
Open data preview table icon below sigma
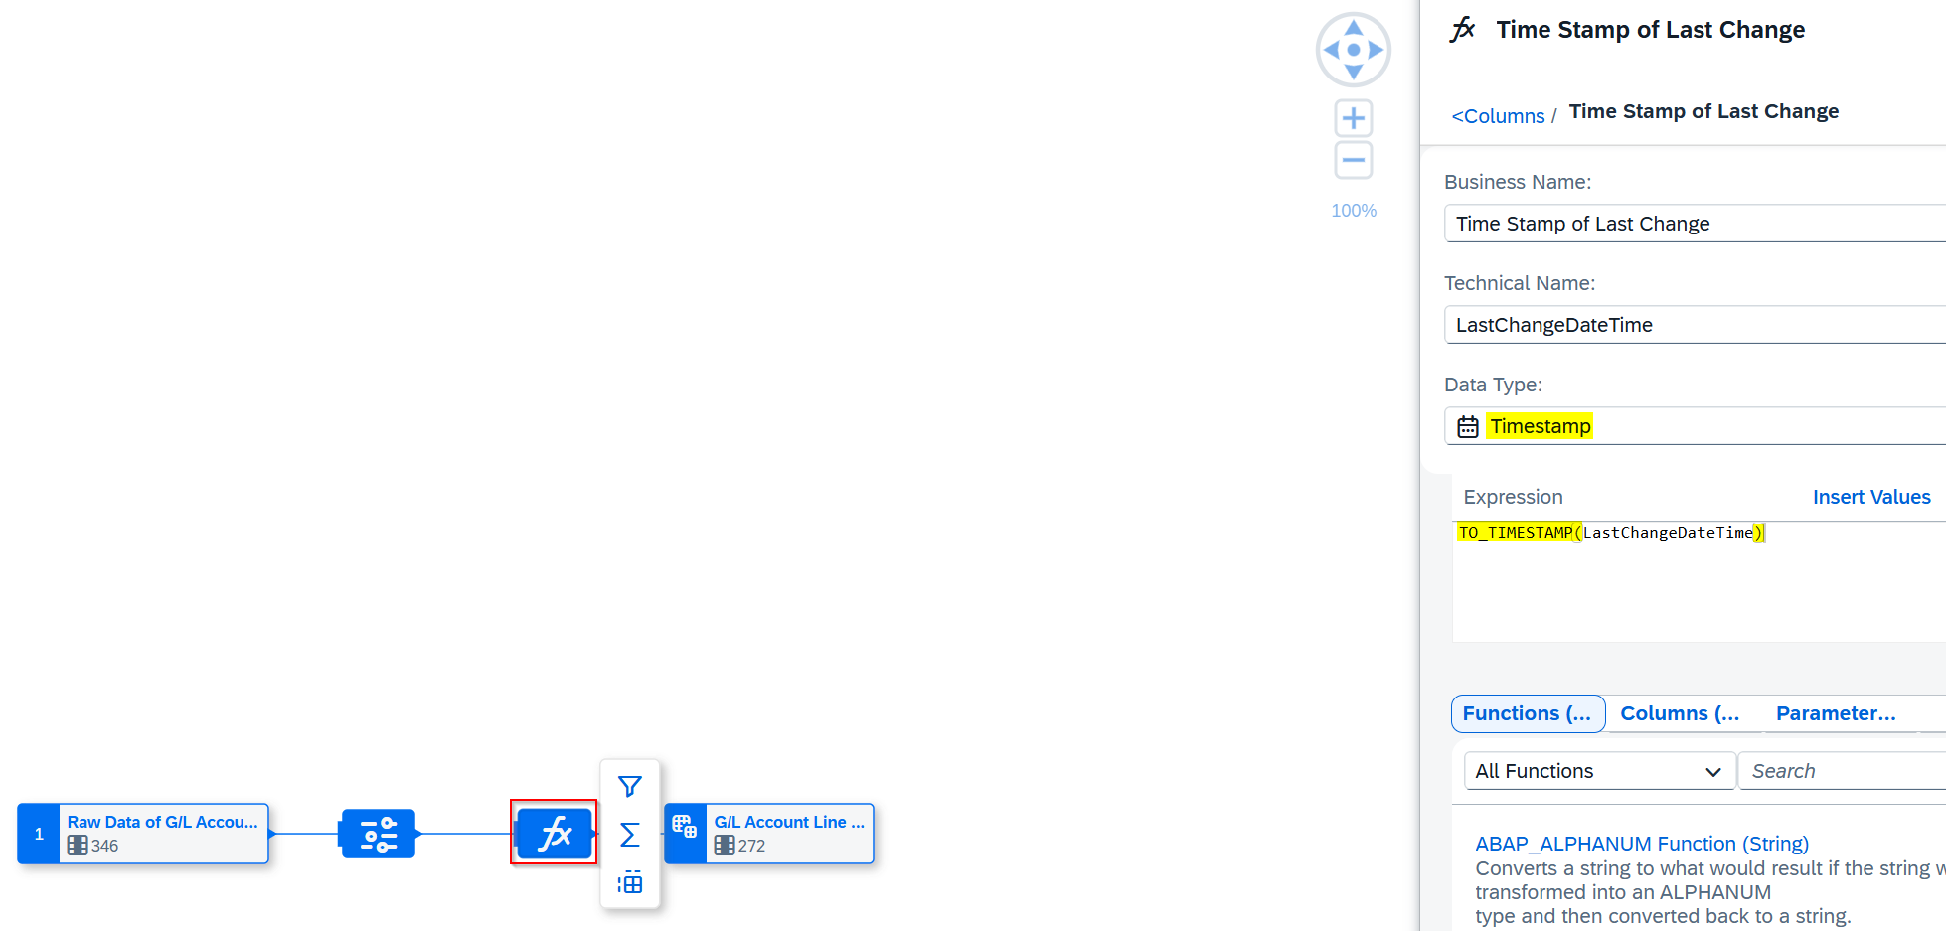pos(630,882)
